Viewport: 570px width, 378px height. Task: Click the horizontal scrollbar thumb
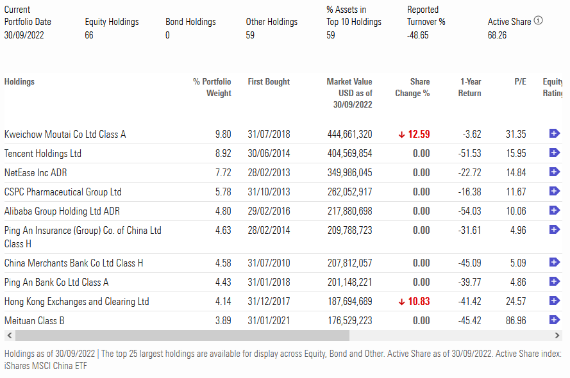pyautogui.click(x=182, y=336)
